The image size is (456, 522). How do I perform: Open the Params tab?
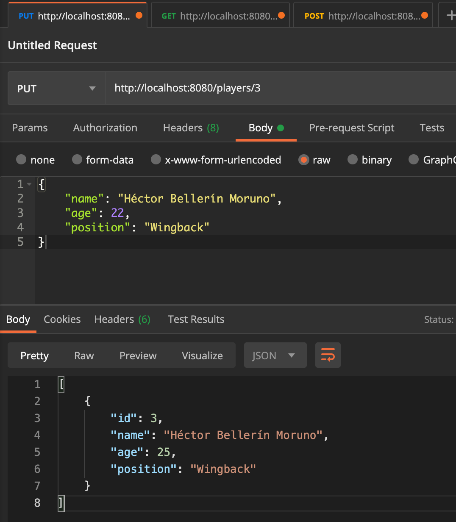pyautogui.click(x=30, y=128)
